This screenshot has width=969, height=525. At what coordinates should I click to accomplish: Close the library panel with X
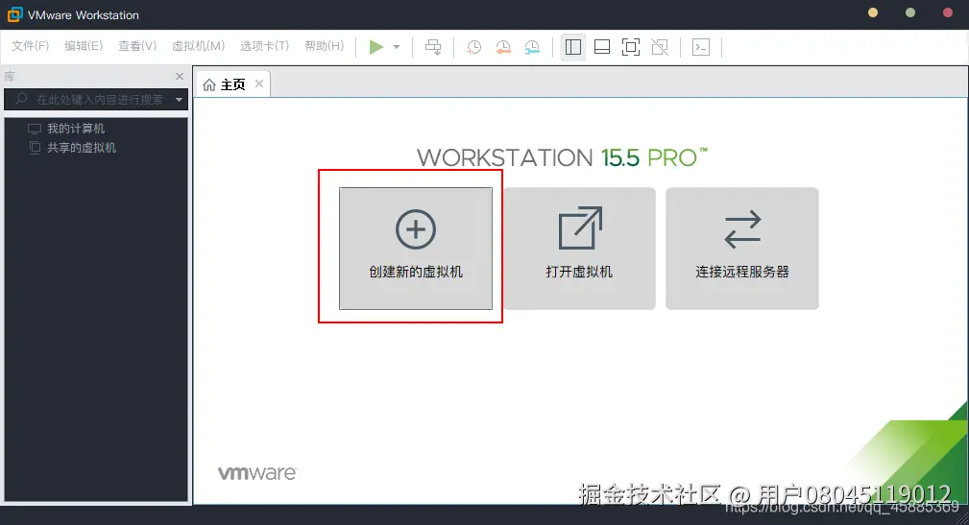(x=180, y=76)
